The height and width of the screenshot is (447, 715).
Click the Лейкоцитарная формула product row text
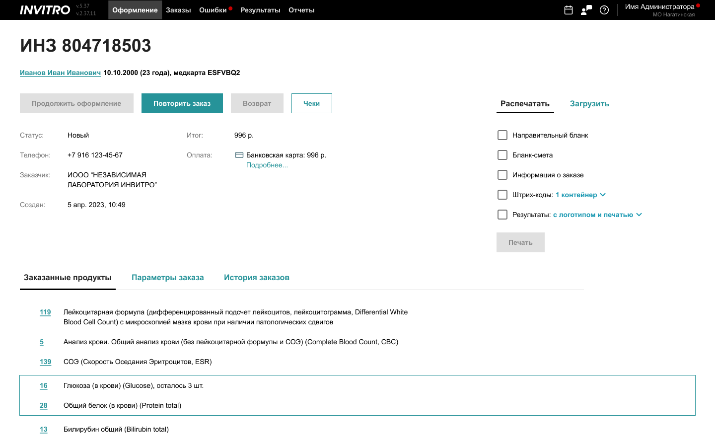click(x=235, y=317)
